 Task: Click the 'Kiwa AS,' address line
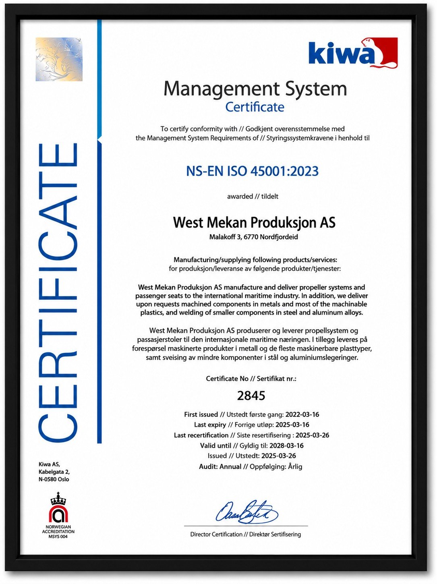point(49,464)
